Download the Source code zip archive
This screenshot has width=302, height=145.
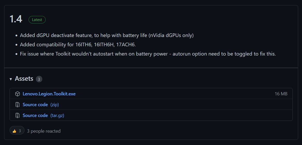click(35, 105)
